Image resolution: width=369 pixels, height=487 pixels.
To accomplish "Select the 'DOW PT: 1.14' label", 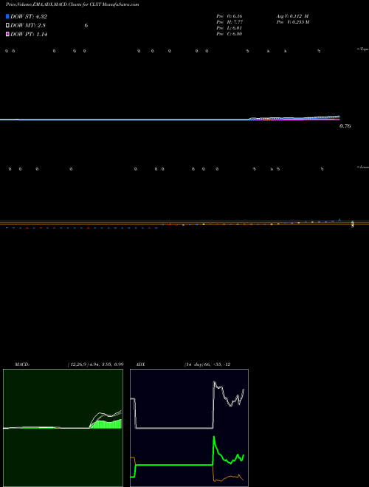I will [29, 34].
